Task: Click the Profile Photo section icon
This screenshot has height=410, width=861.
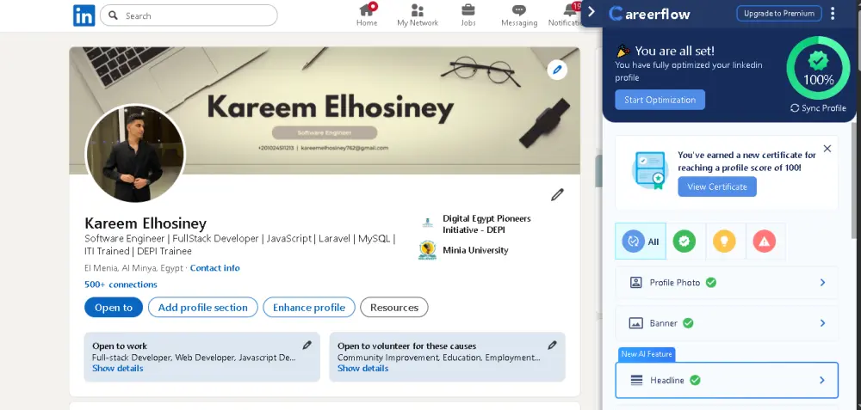Action: [x=636, y=282]
